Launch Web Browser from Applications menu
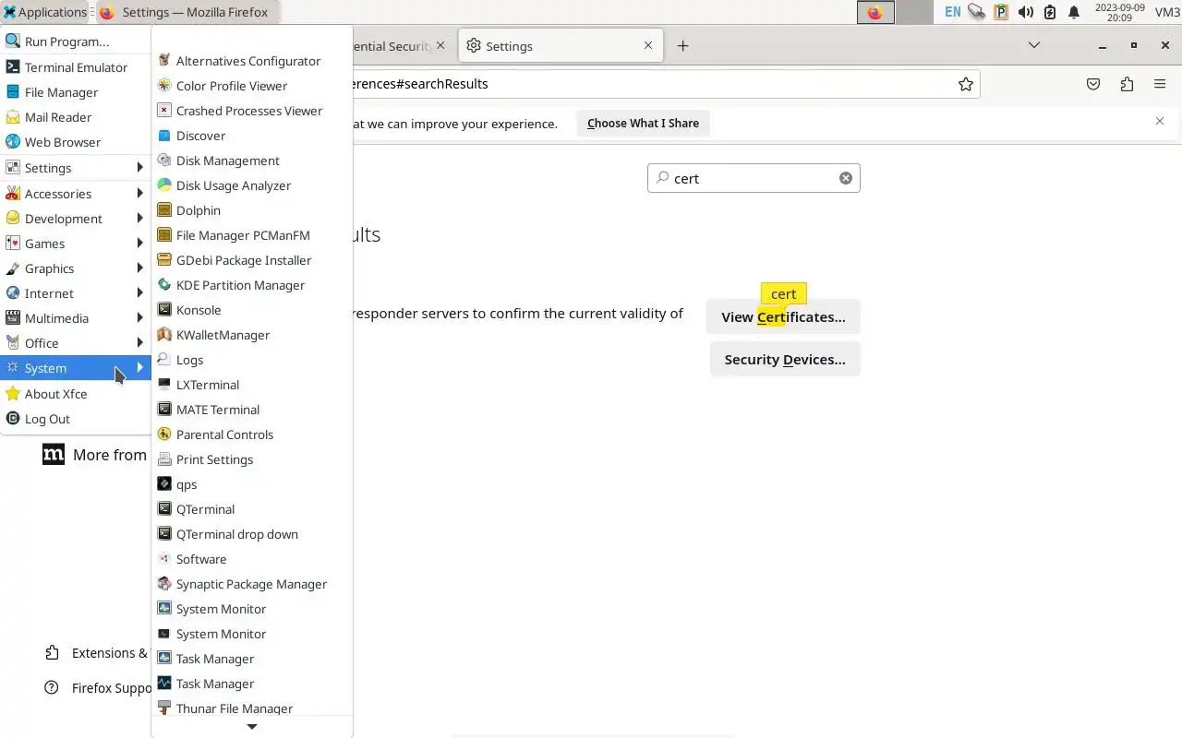Screen dimensions: 1182x738 click(76, 142)
